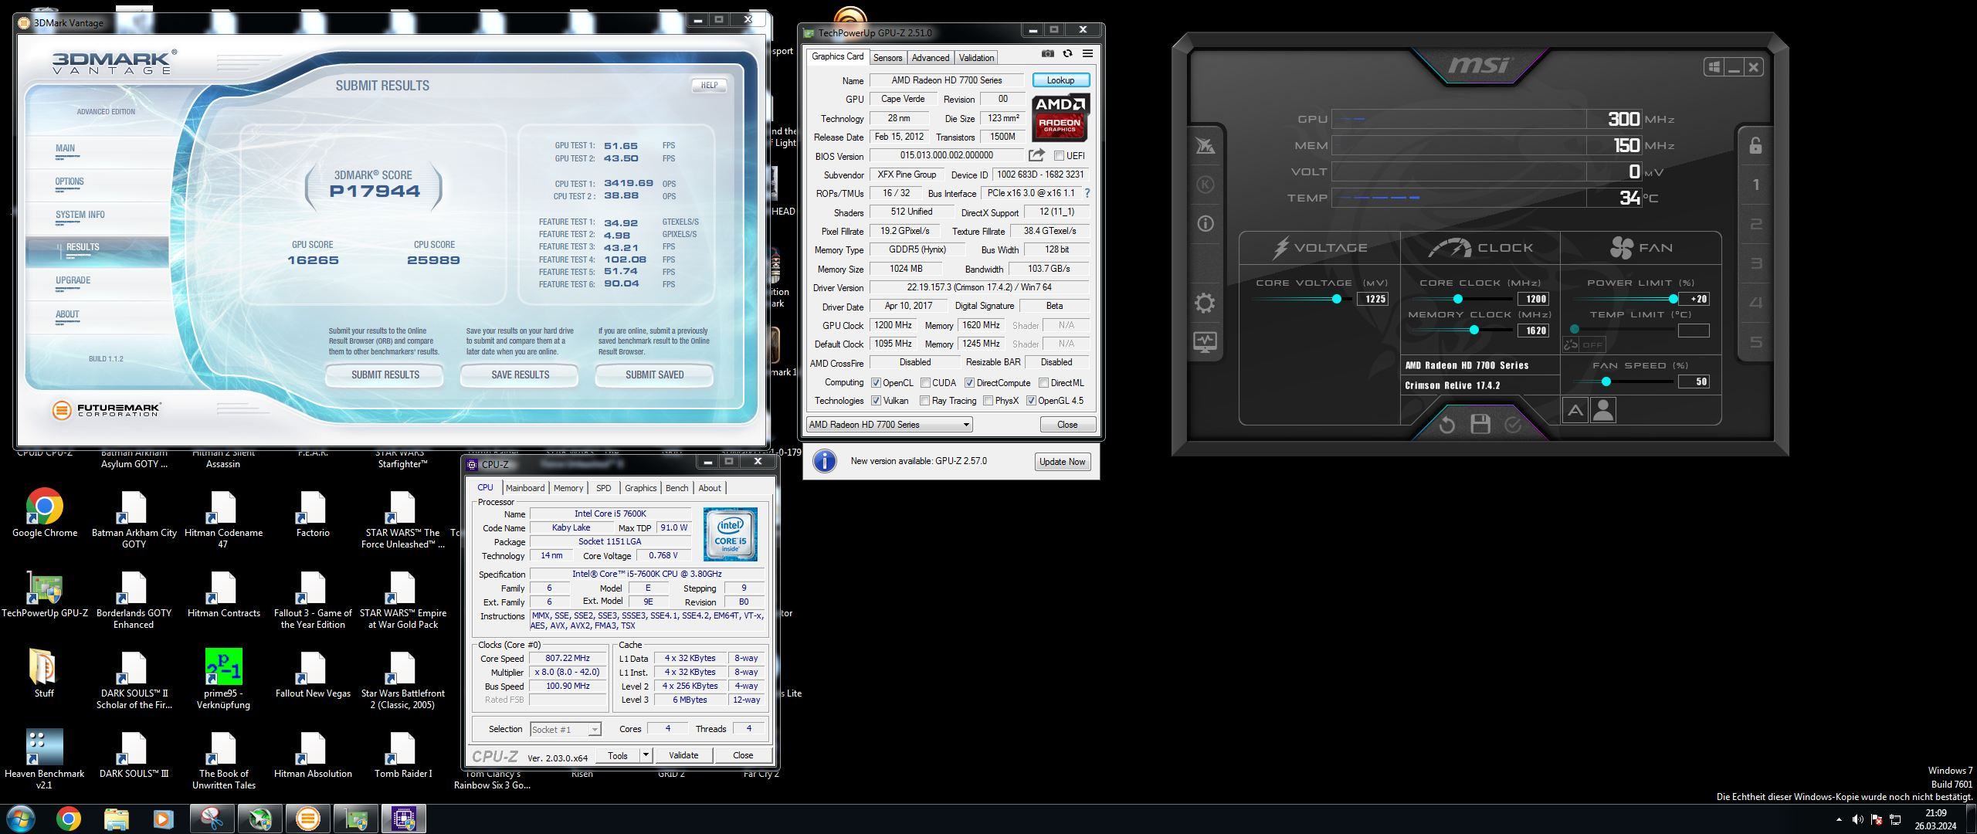Click the Lookup button in GPU-Z
The image size is (1977, 834).
(x=1060, y=80)
